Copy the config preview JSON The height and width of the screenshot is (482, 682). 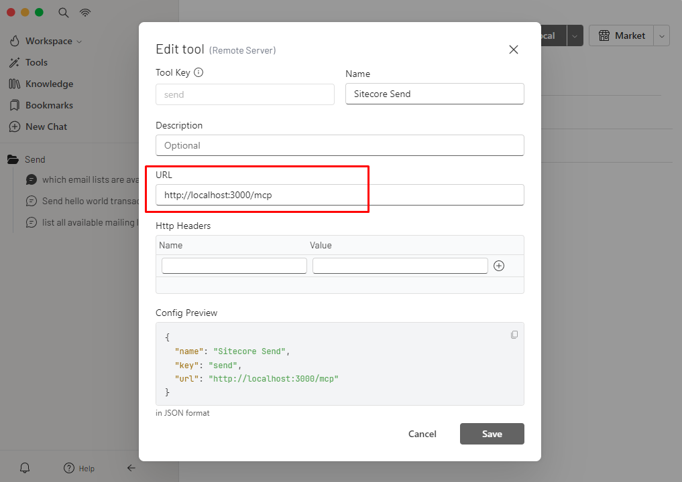coord(514,335)
